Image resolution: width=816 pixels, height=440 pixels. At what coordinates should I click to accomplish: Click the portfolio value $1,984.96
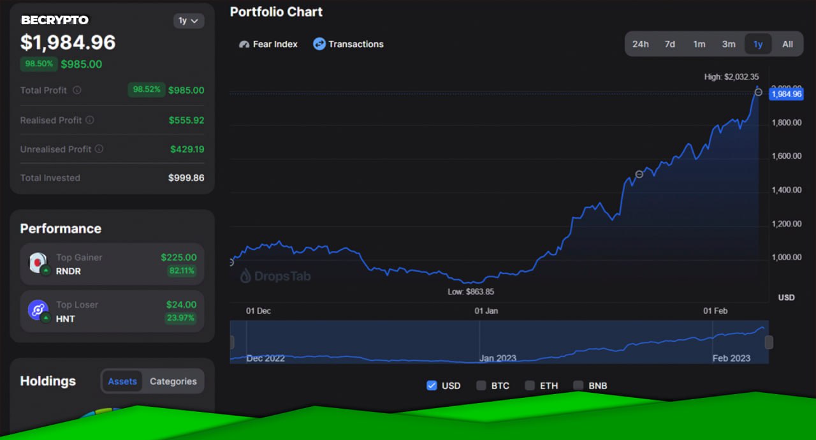click(x=68, y=43)
